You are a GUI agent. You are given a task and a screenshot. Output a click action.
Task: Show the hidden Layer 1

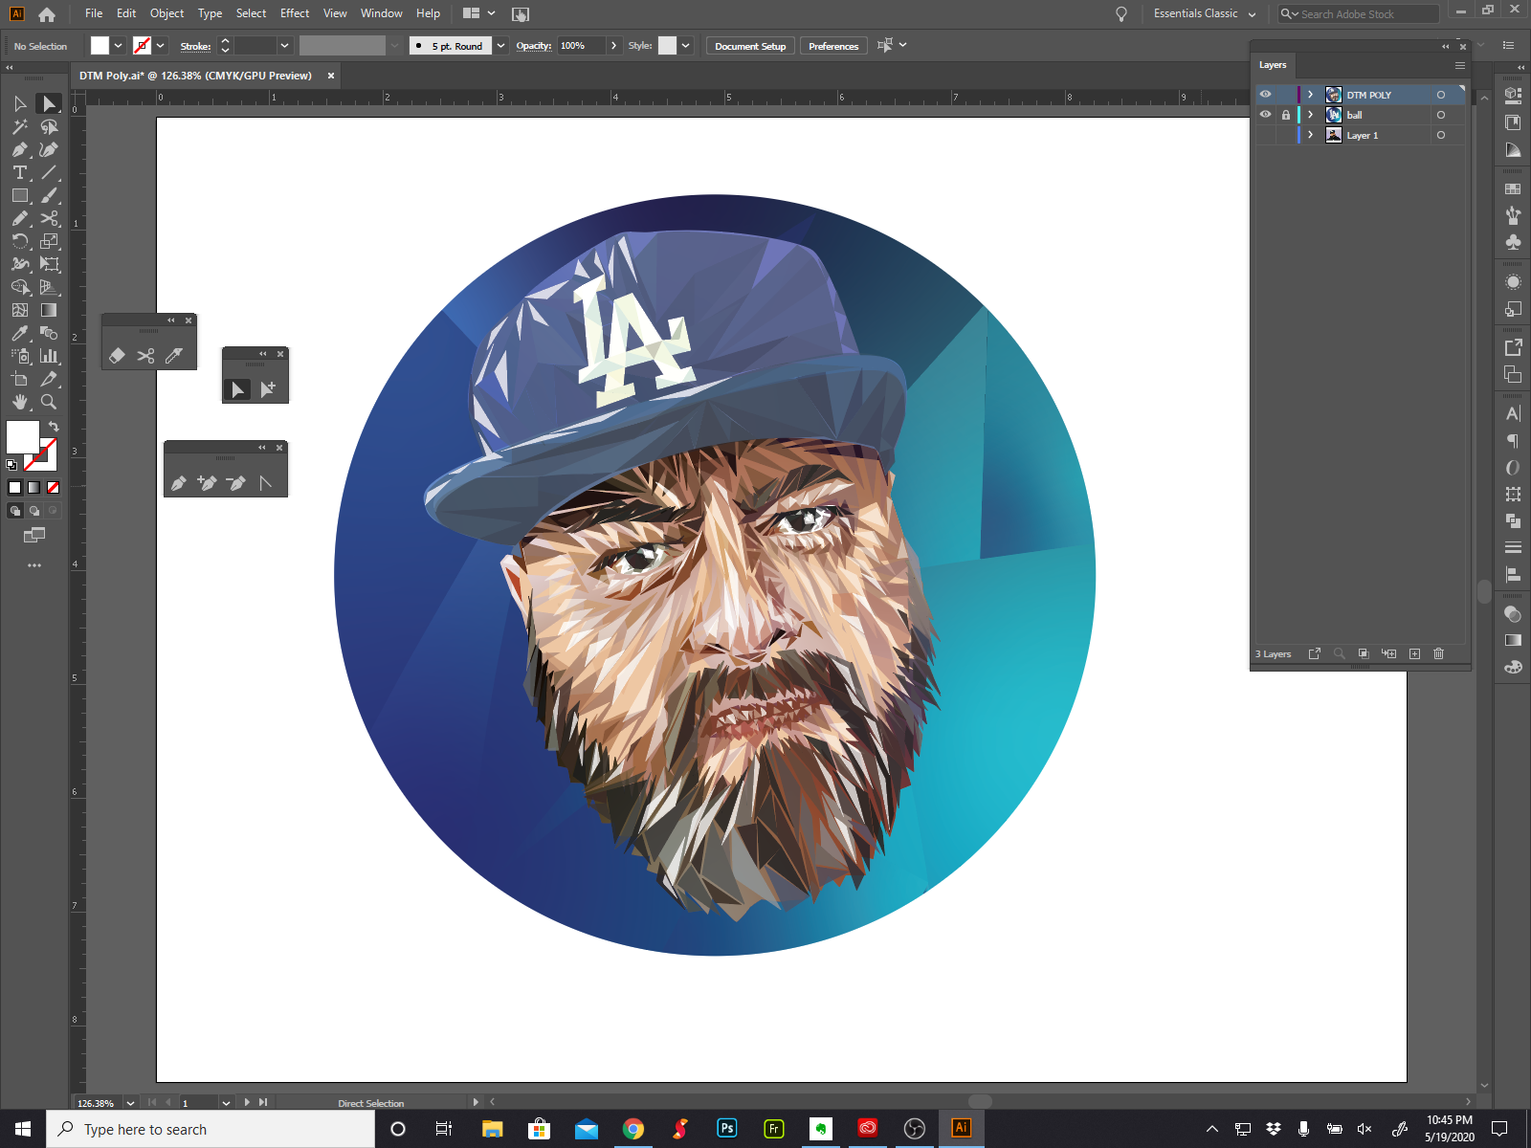tap(1265, 135)
